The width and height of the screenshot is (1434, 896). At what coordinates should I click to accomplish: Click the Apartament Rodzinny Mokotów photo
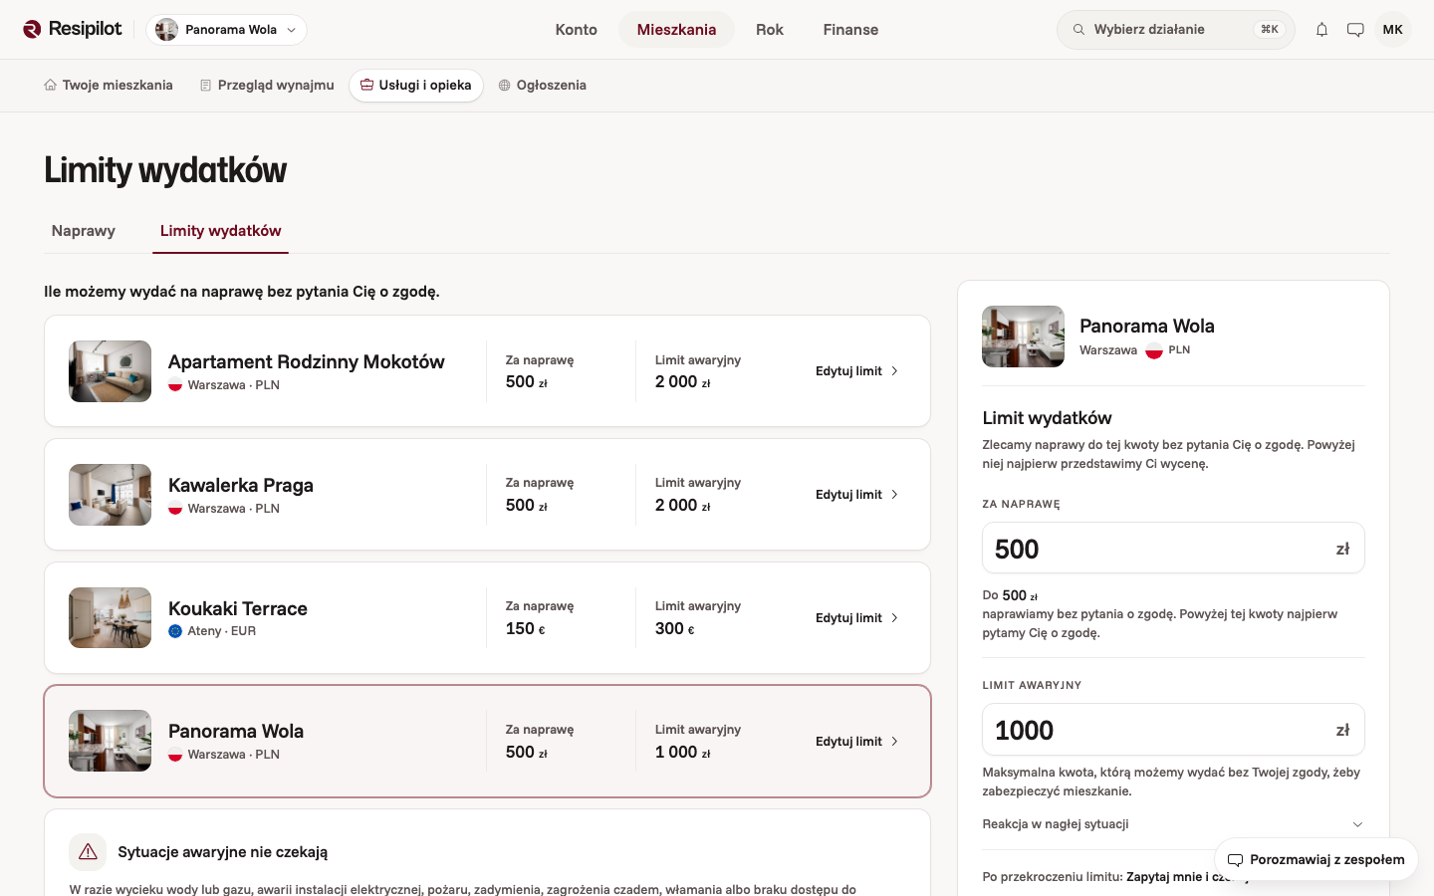tap(110, 371)
